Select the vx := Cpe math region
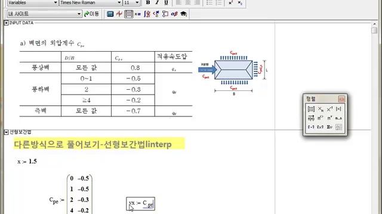 (x=141, y=203)
